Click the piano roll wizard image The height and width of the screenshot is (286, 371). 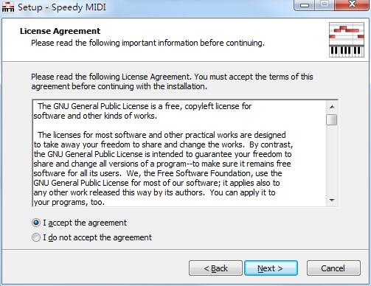coord(347,40)
